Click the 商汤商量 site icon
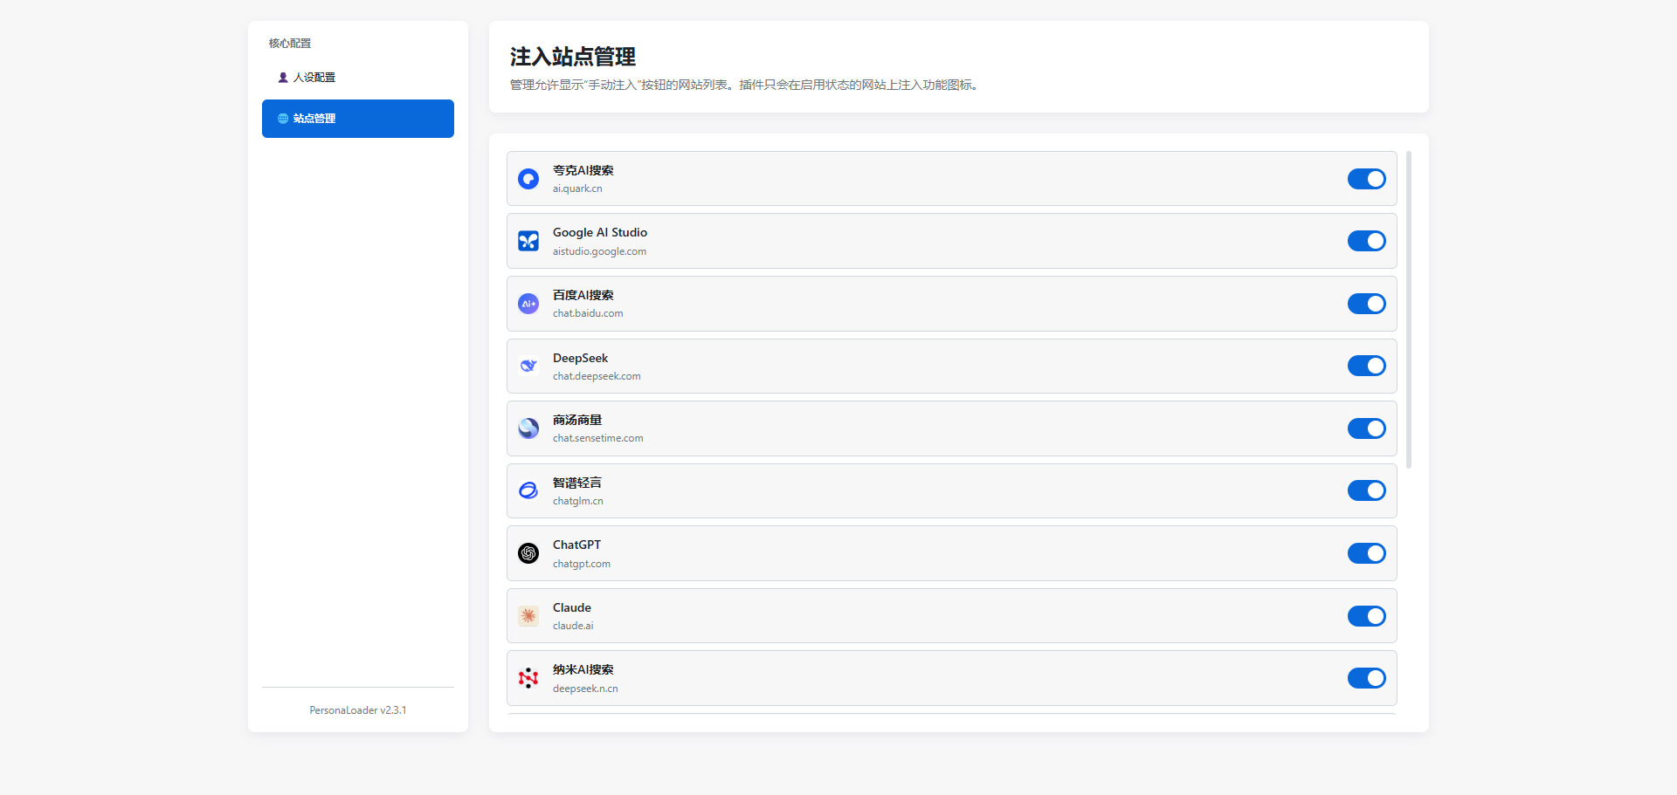1677x795 pixels. [528, 428]
